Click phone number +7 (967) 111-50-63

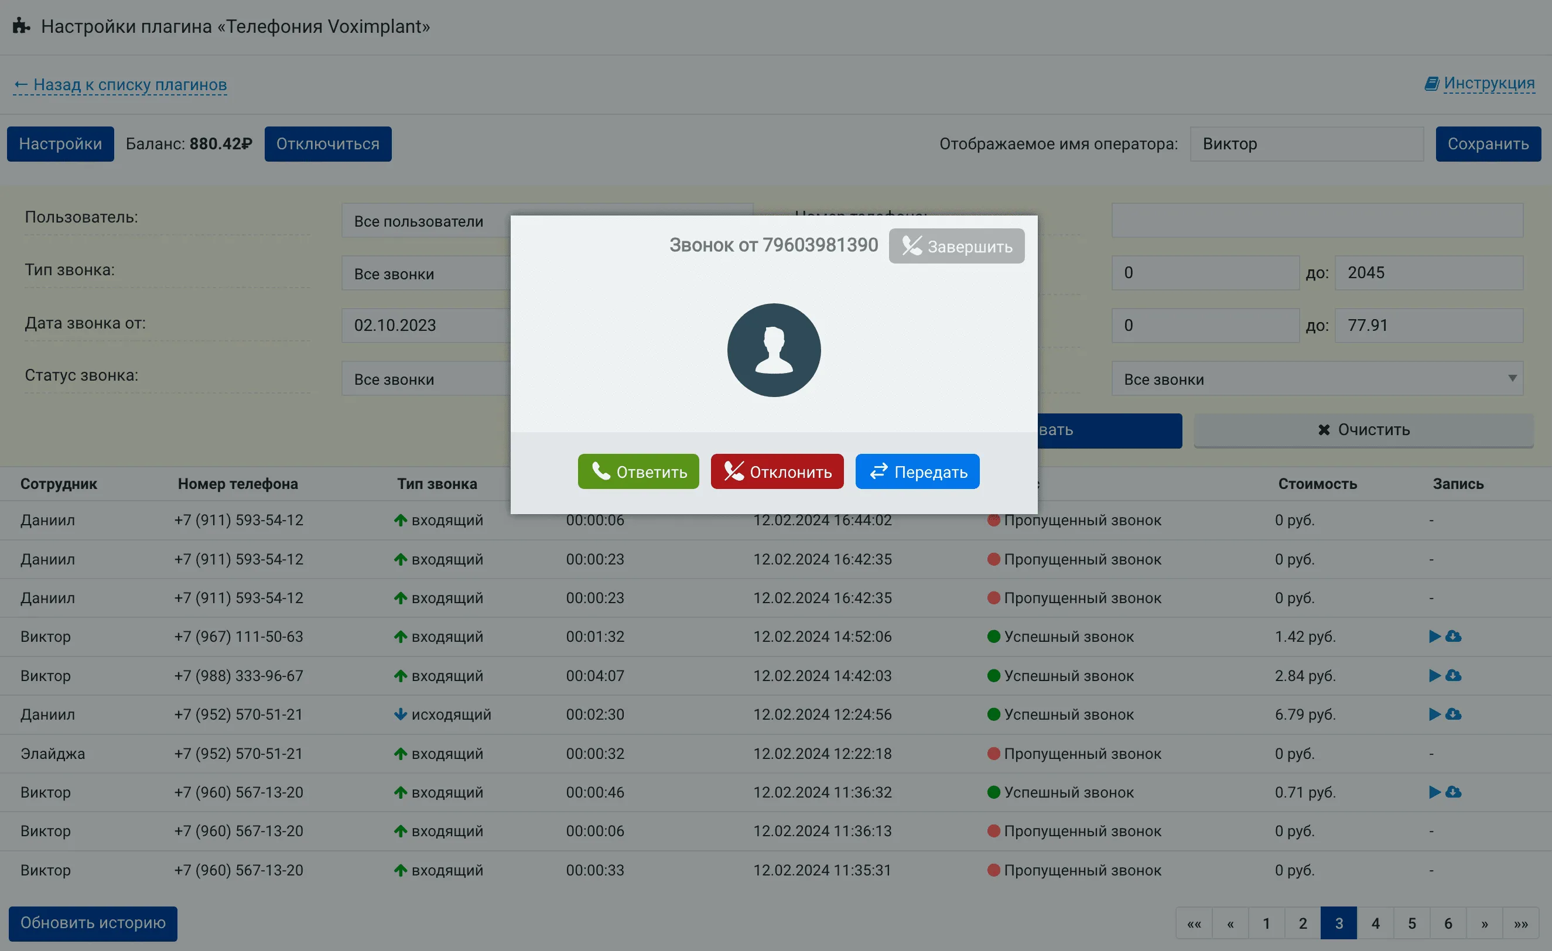[239, 636]
